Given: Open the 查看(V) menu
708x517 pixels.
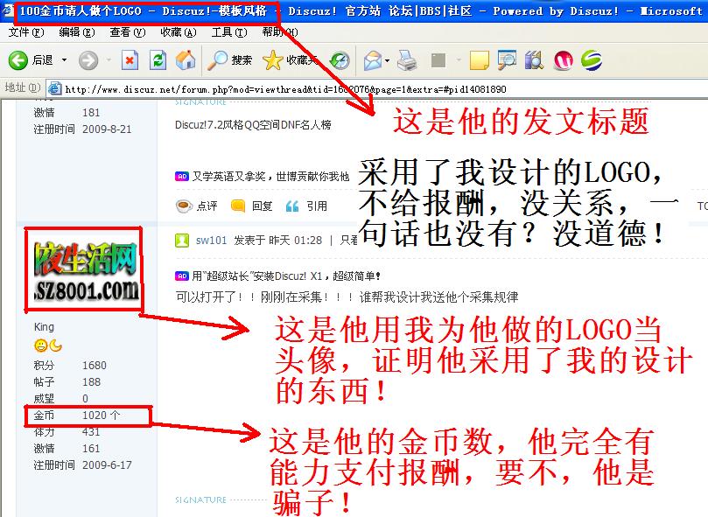Looking at the screenshot, I should click(x=127, y=32).
